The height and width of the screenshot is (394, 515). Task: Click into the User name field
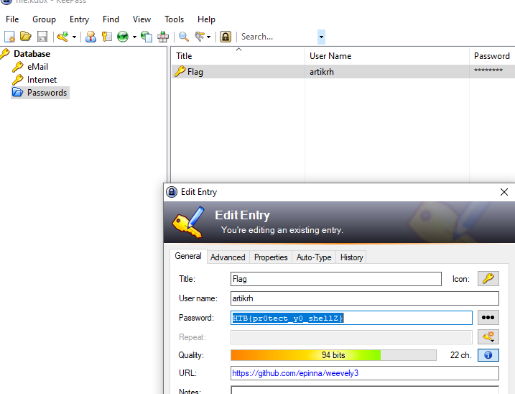365,298
